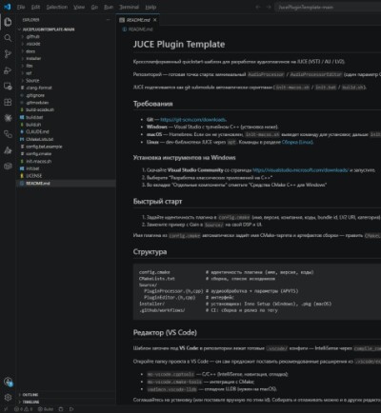The width and height of the screenshot is (381, 413).
Task: Open errors and warnings in status bar
Action: [24, 409]
